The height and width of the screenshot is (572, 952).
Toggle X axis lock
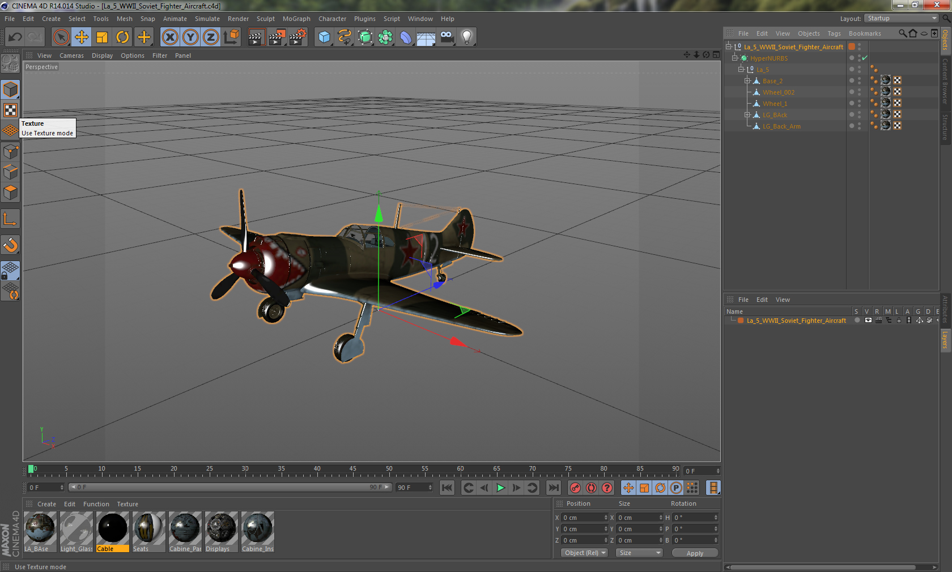pyautogui.click(x=170, y=37)
